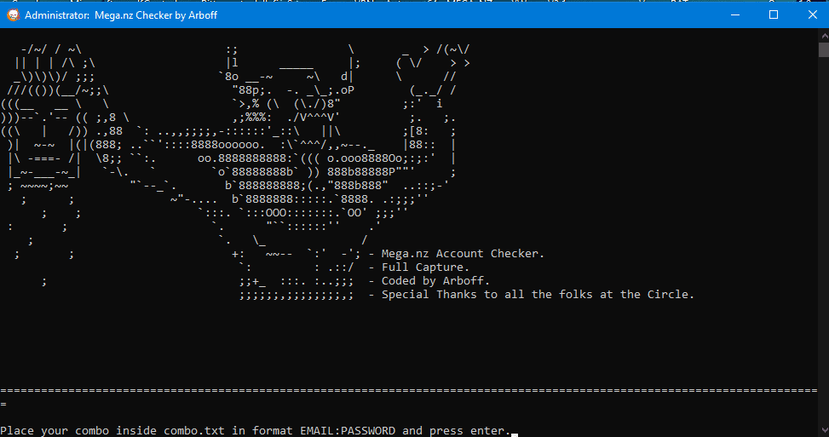Click the 'Full Capture.' text line
This screenshot has height=437, width=829.
pos(425,267)
